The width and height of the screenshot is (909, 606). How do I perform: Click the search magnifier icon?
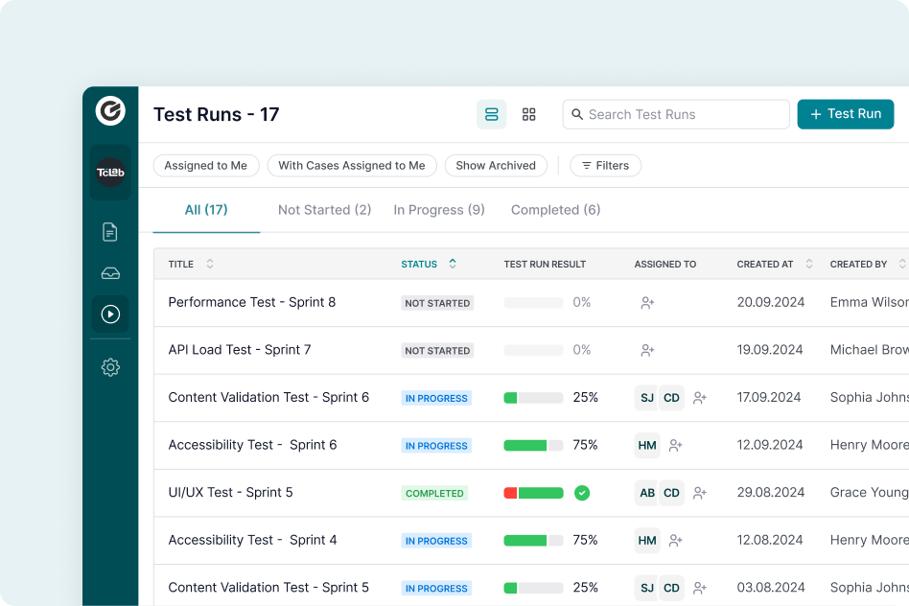tap(577, 114)
